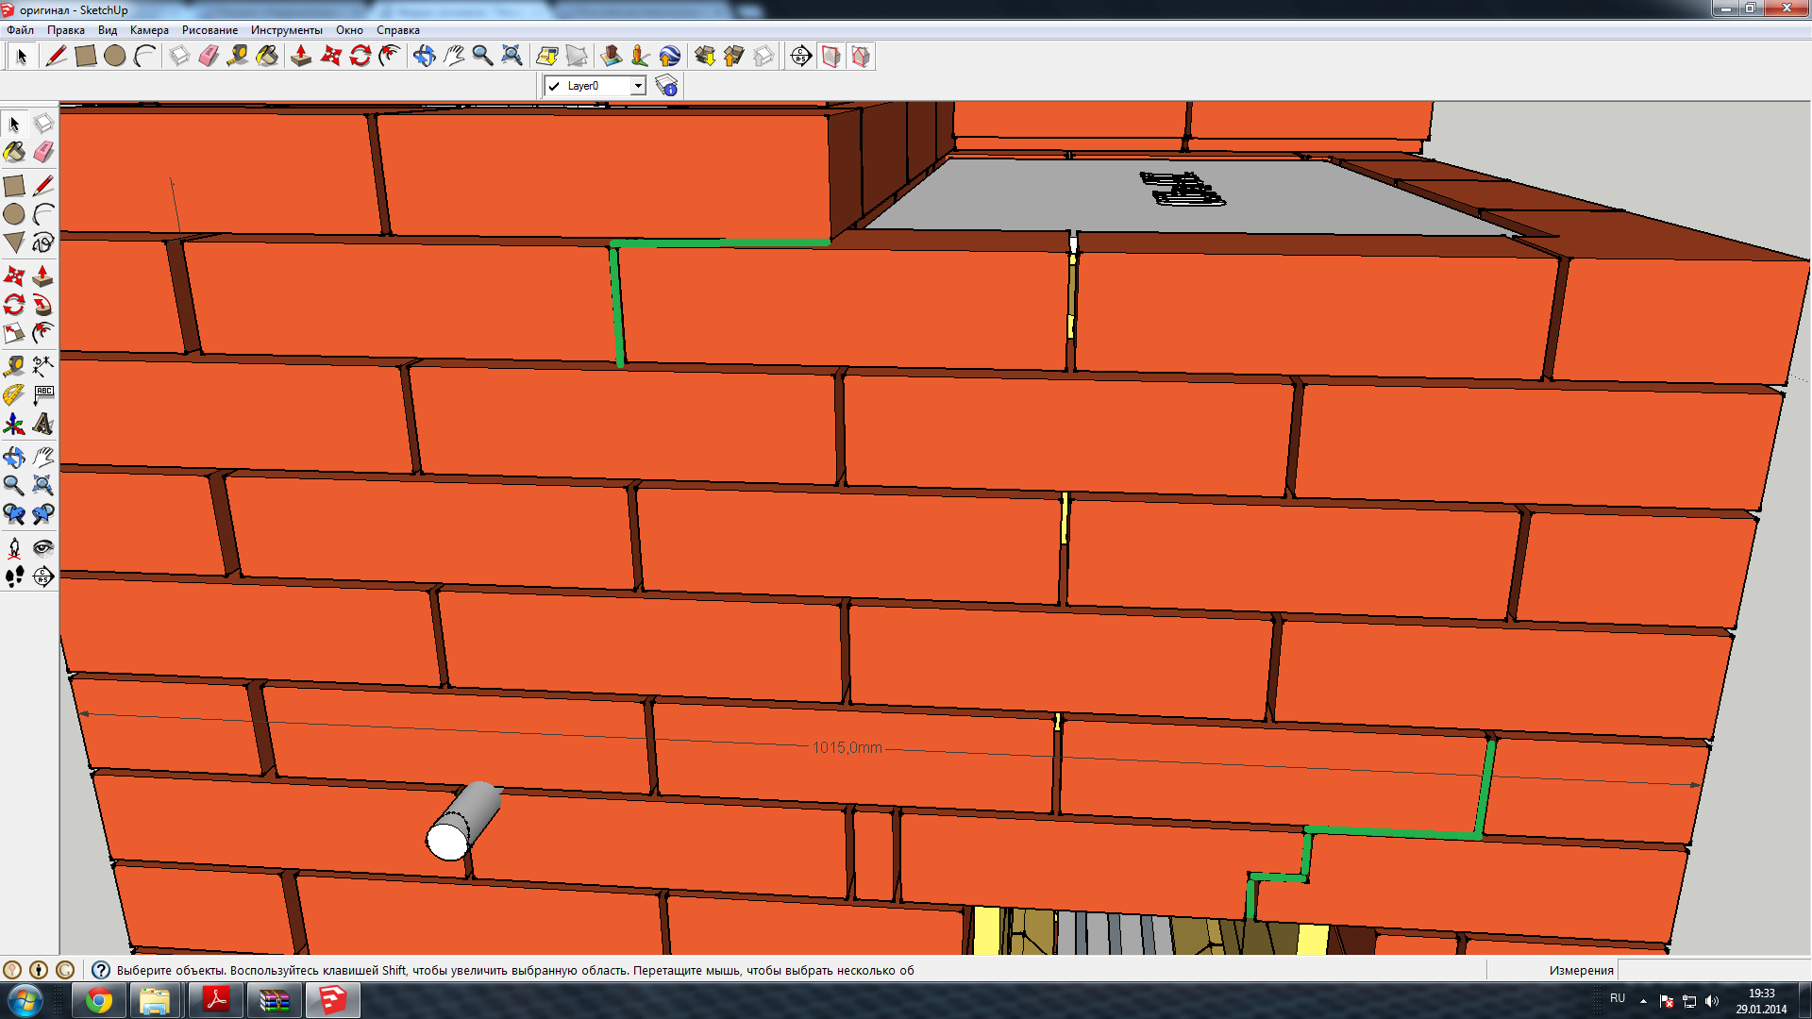
Task: Open the Камера menu
Action: tap(149, 30)
